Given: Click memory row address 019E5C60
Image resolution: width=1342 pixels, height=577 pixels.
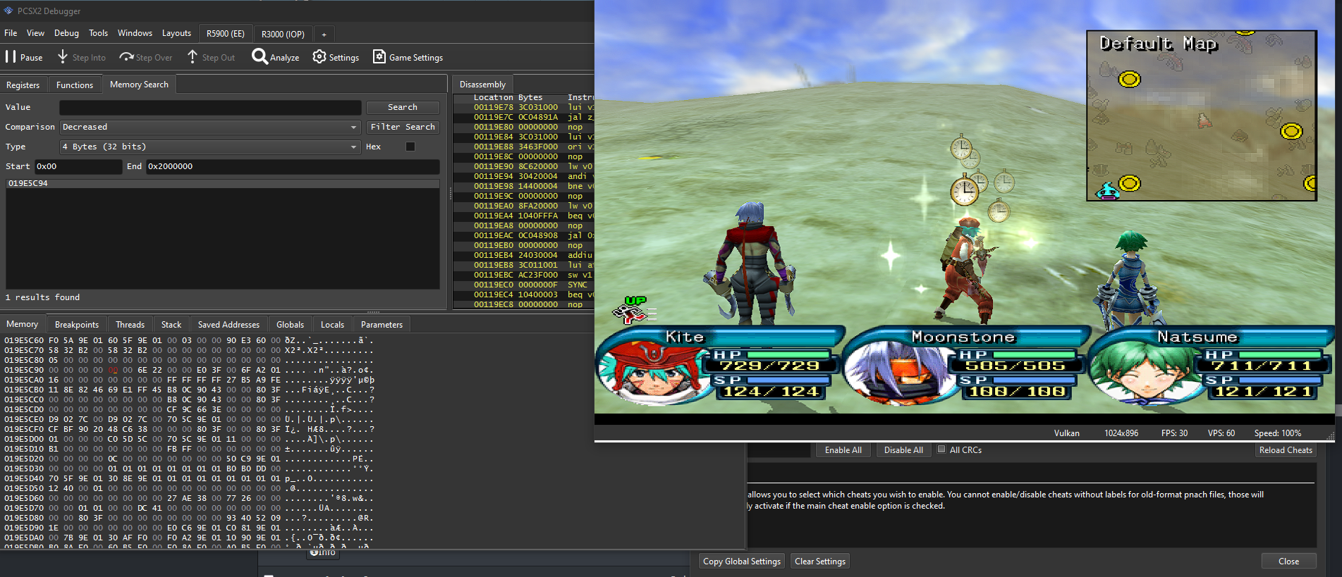Looking at the screenshot, I should point(24,340).
